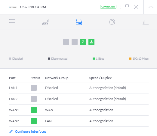The width and height of the screenshot is (157, 136).
Task: Select the LAN2 port name
Action: click(13, 99)
